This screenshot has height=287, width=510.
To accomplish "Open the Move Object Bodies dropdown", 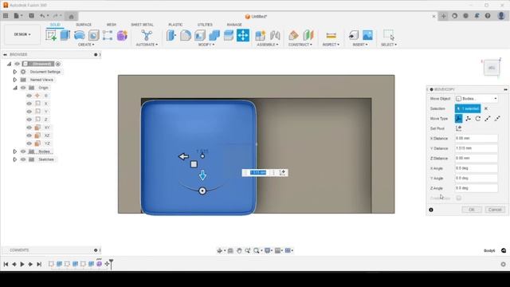I will click(x=477, y=99).
